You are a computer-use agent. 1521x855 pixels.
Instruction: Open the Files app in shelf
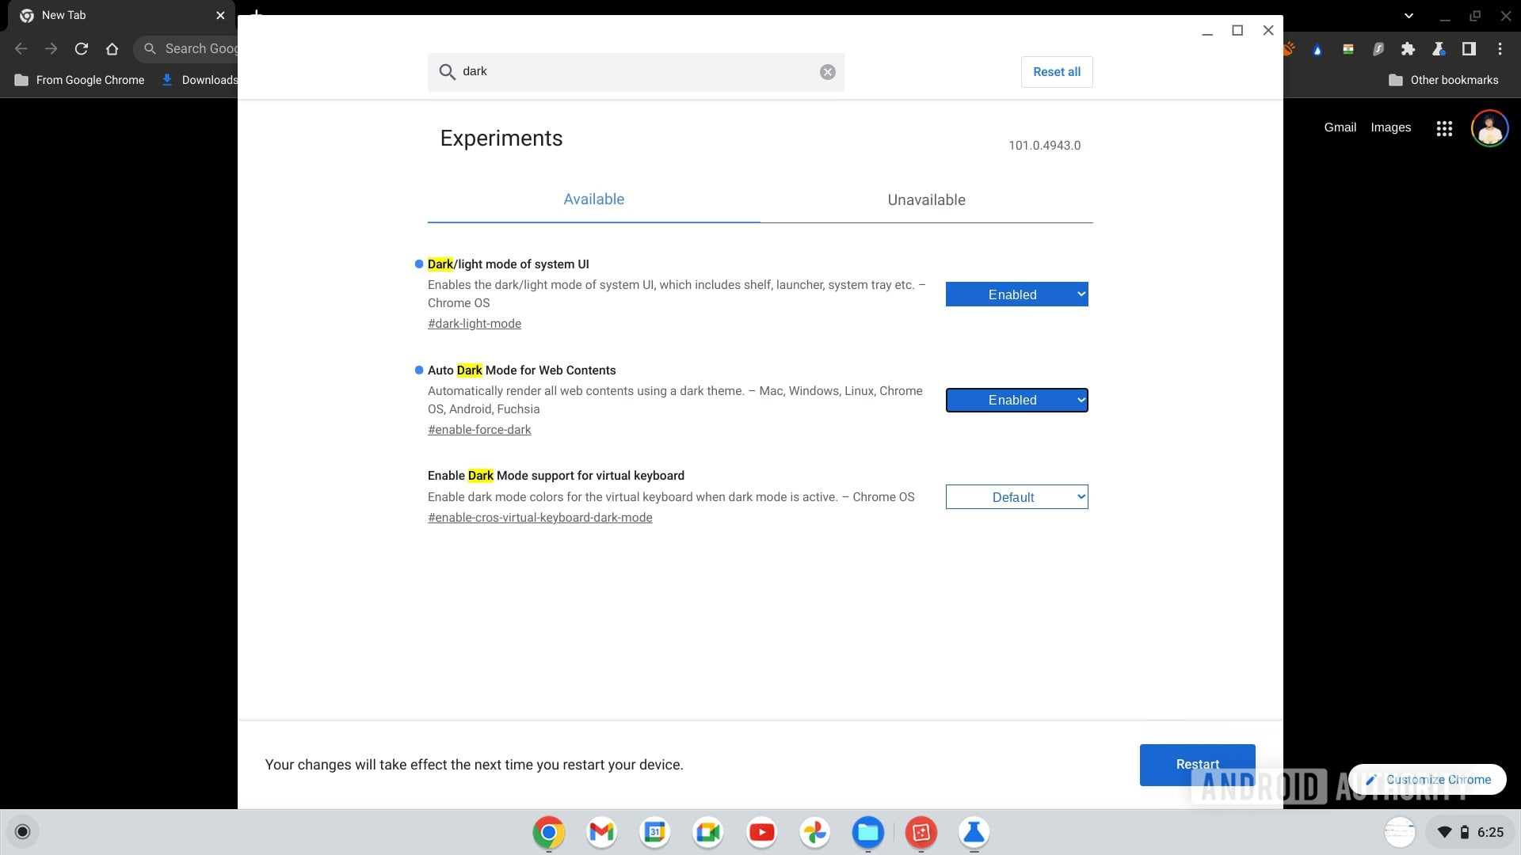click(867, 832)
